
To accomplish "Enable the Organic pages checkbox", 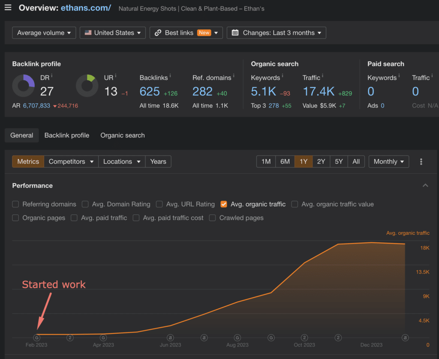I will [x=15, y=218].
